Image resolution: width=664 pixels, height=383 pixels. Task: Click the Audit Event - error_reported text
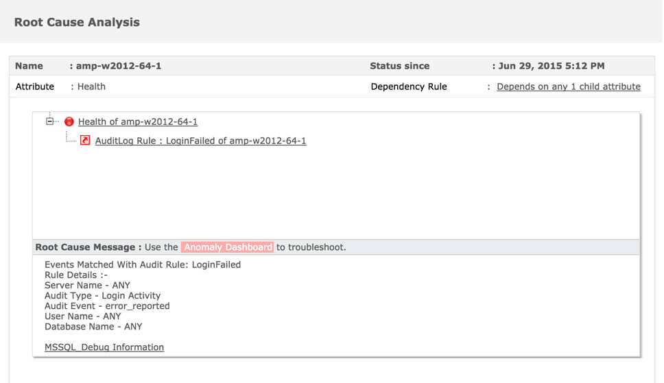pyautogui.click(x=107, y=306)
